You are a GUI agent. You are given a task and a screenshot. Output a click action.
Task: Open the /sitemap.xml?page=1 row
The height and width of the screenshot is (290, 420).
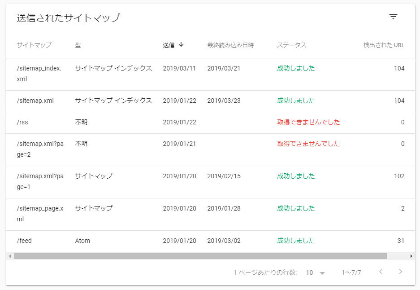click(x=211, y=182)
